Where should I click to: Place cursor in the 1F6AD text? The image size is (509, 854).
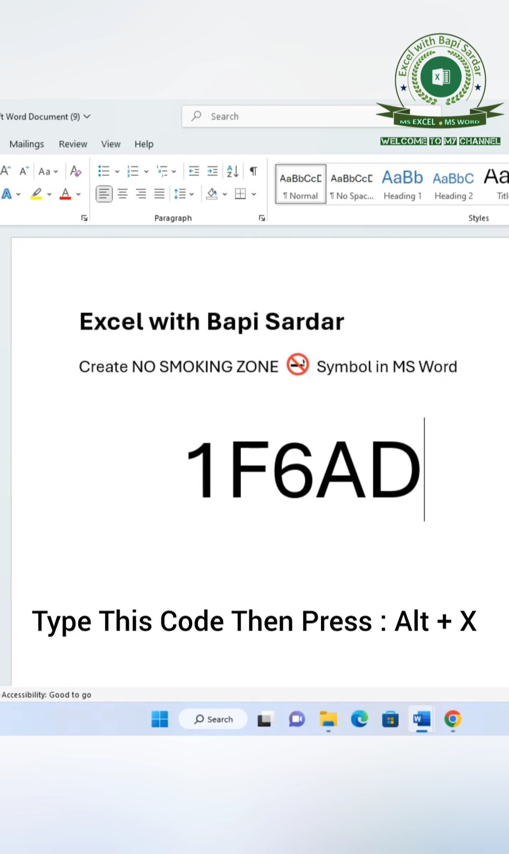point(303,470)
